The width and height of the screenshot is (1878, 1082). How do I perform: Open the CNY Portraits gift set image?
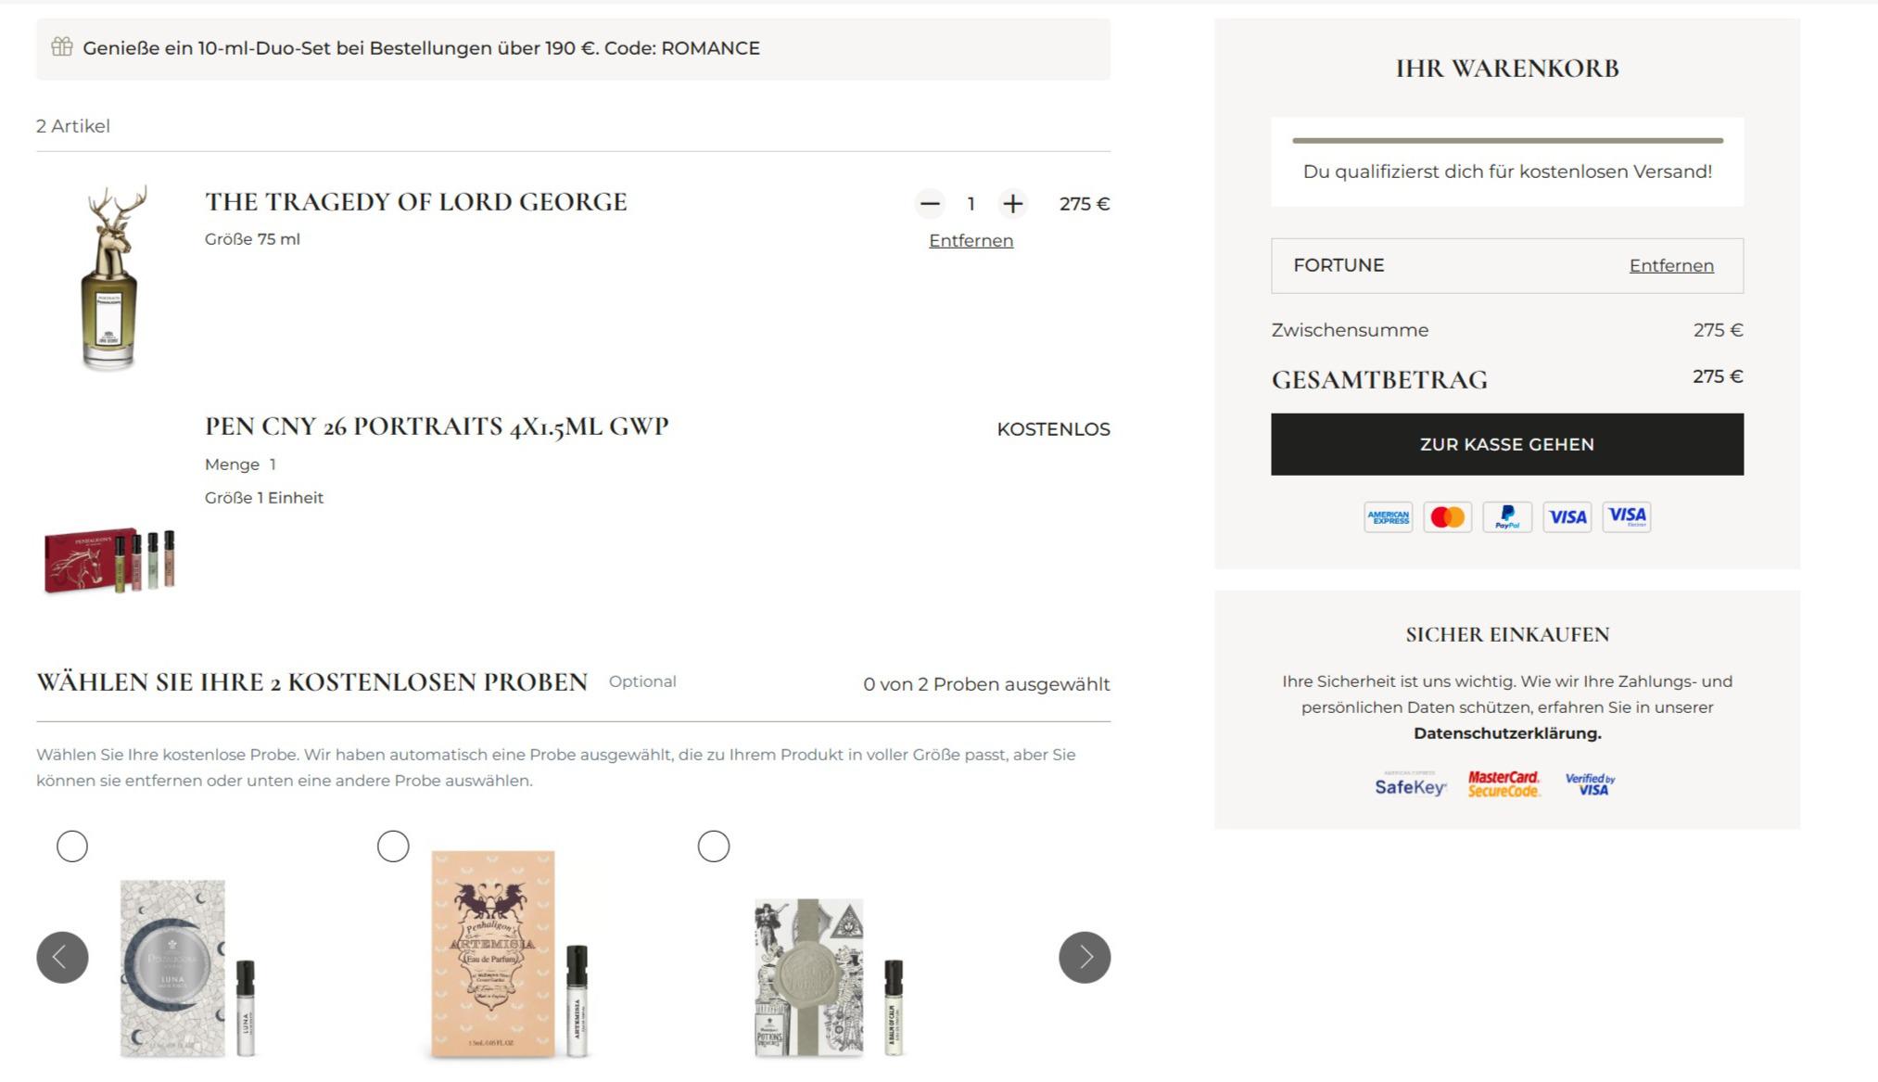(x=109, y=561)
